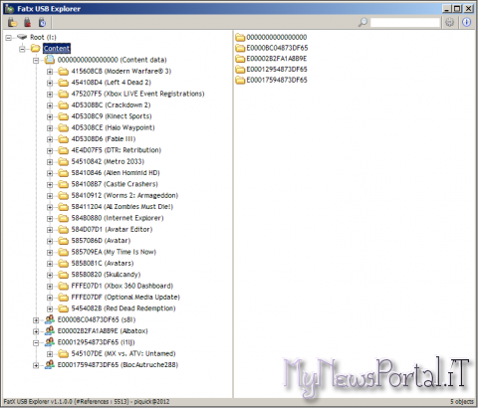This screenshot has height=408, width=478.
Task: Click the Castle Crashers folder icon
Action: click(x=63, y=184)
